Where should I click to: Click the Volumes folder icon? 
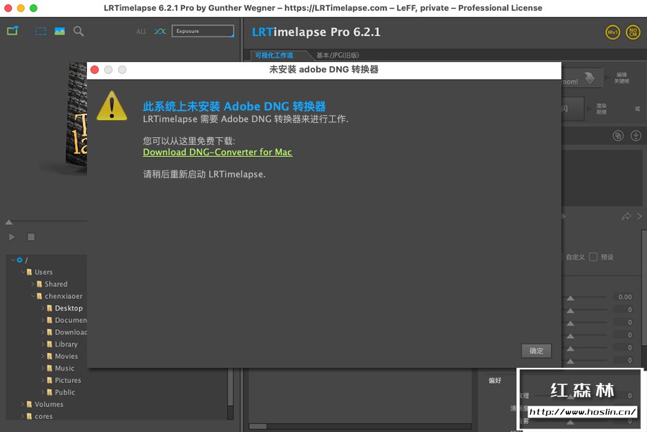pyautogui.click(x=29, y=404)
